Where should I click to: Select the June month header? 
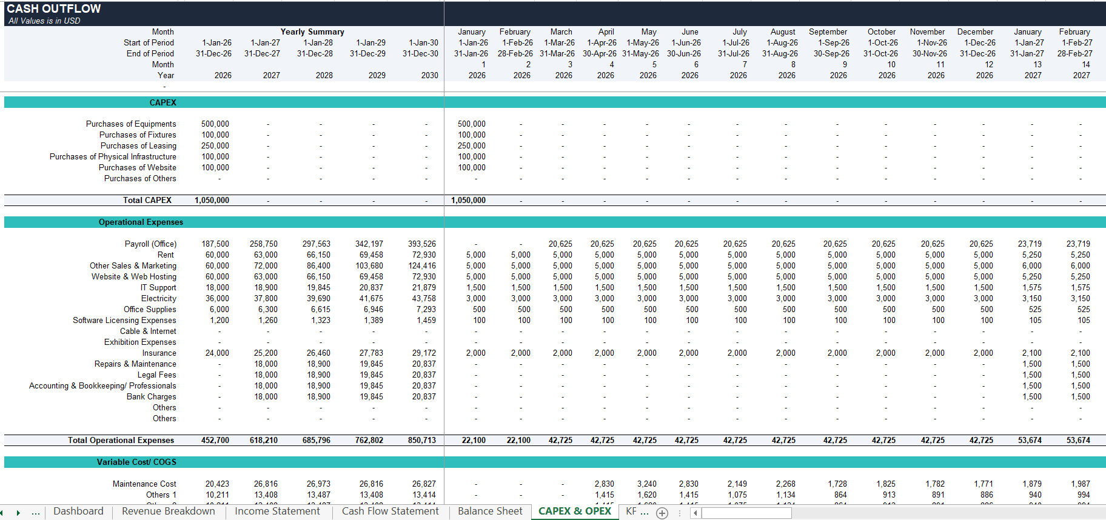point(690,32)
